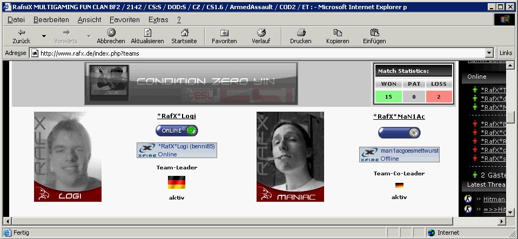The width and height of the screenshot is (518, 239).
Task: Click the LOGI player photo
Action: click(68, 156)
